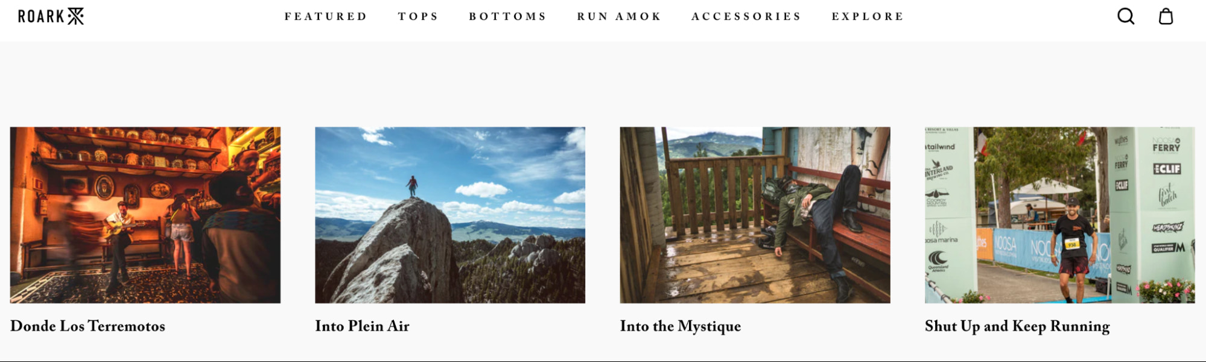Click the climber standing atop the rock
Image resolution: width=1206 pixels, height=362 pixels.
click(x=412, y=186)
